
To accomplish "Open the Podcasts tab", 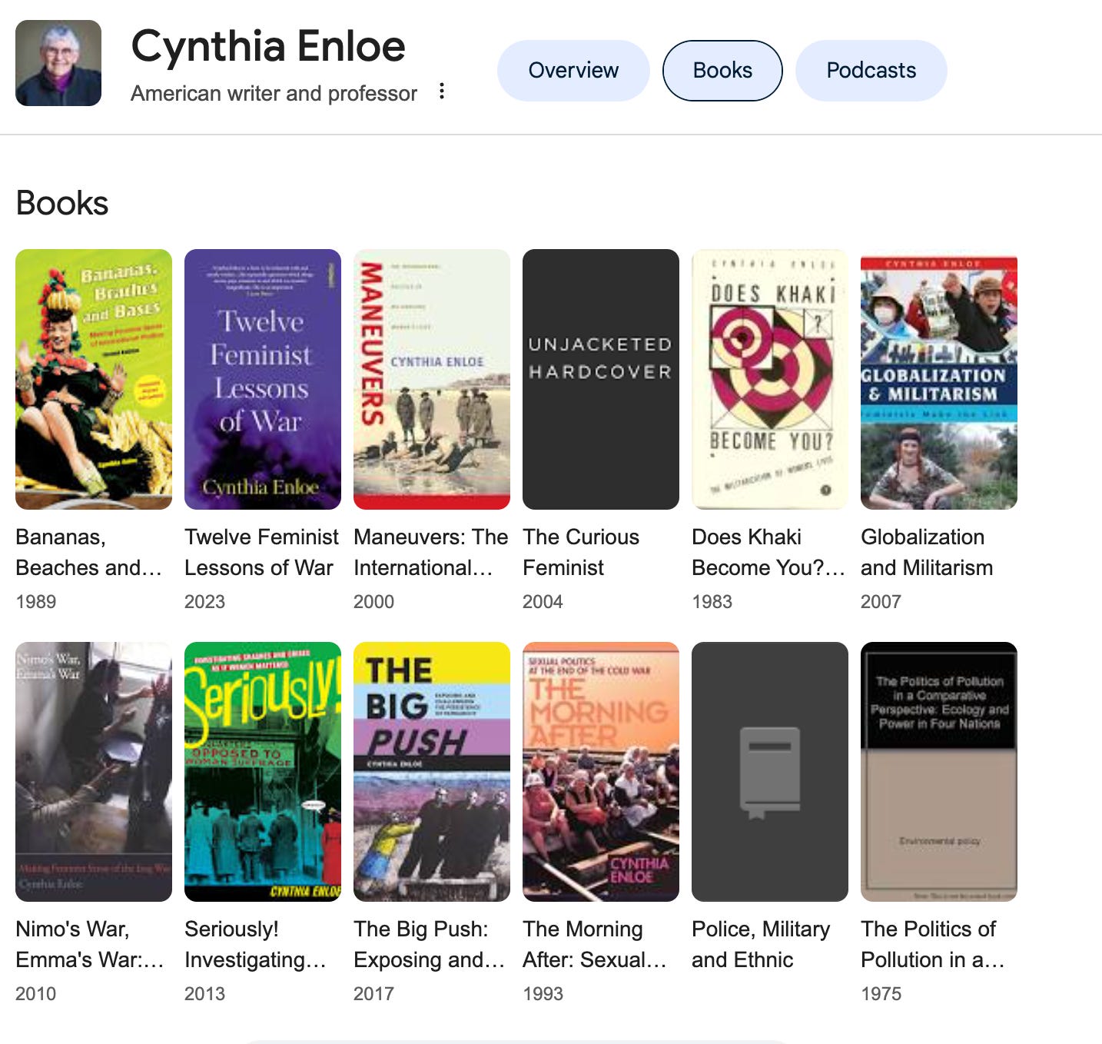I will tap(871, 71).
